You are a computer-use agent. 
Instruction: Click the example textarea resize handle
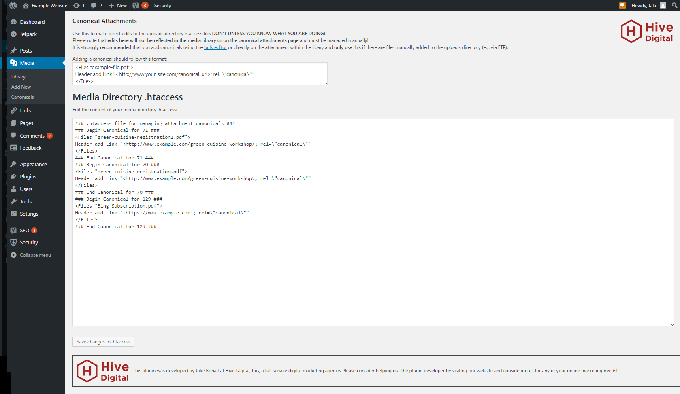click(x=325, y=83)
